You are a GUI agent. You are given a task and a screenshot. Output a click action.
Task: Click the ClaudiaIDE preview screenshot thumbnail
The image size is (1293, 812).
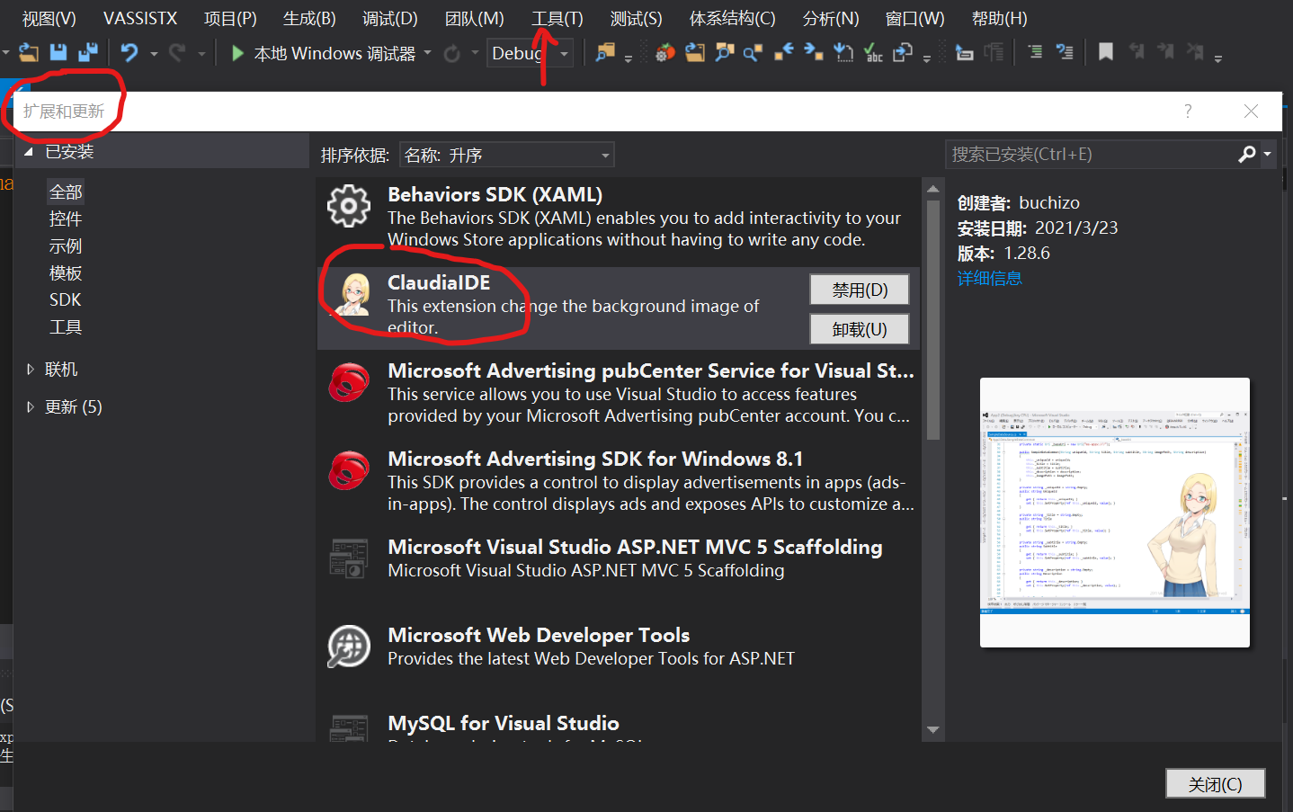pyautogui.click(x=1115, y=512)
